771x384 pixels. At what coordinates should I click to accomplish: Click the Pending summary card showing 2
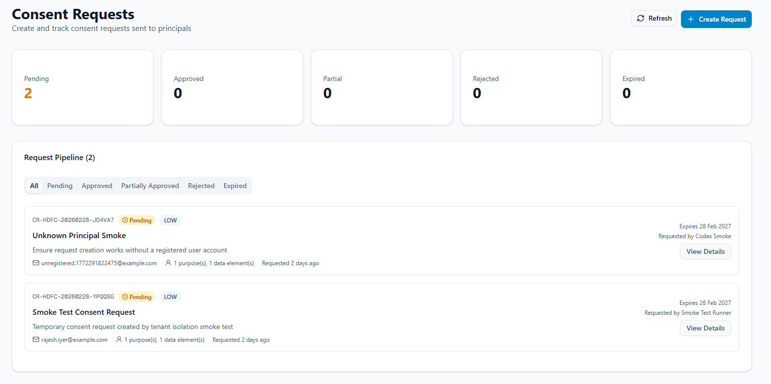tap(82, 87)
